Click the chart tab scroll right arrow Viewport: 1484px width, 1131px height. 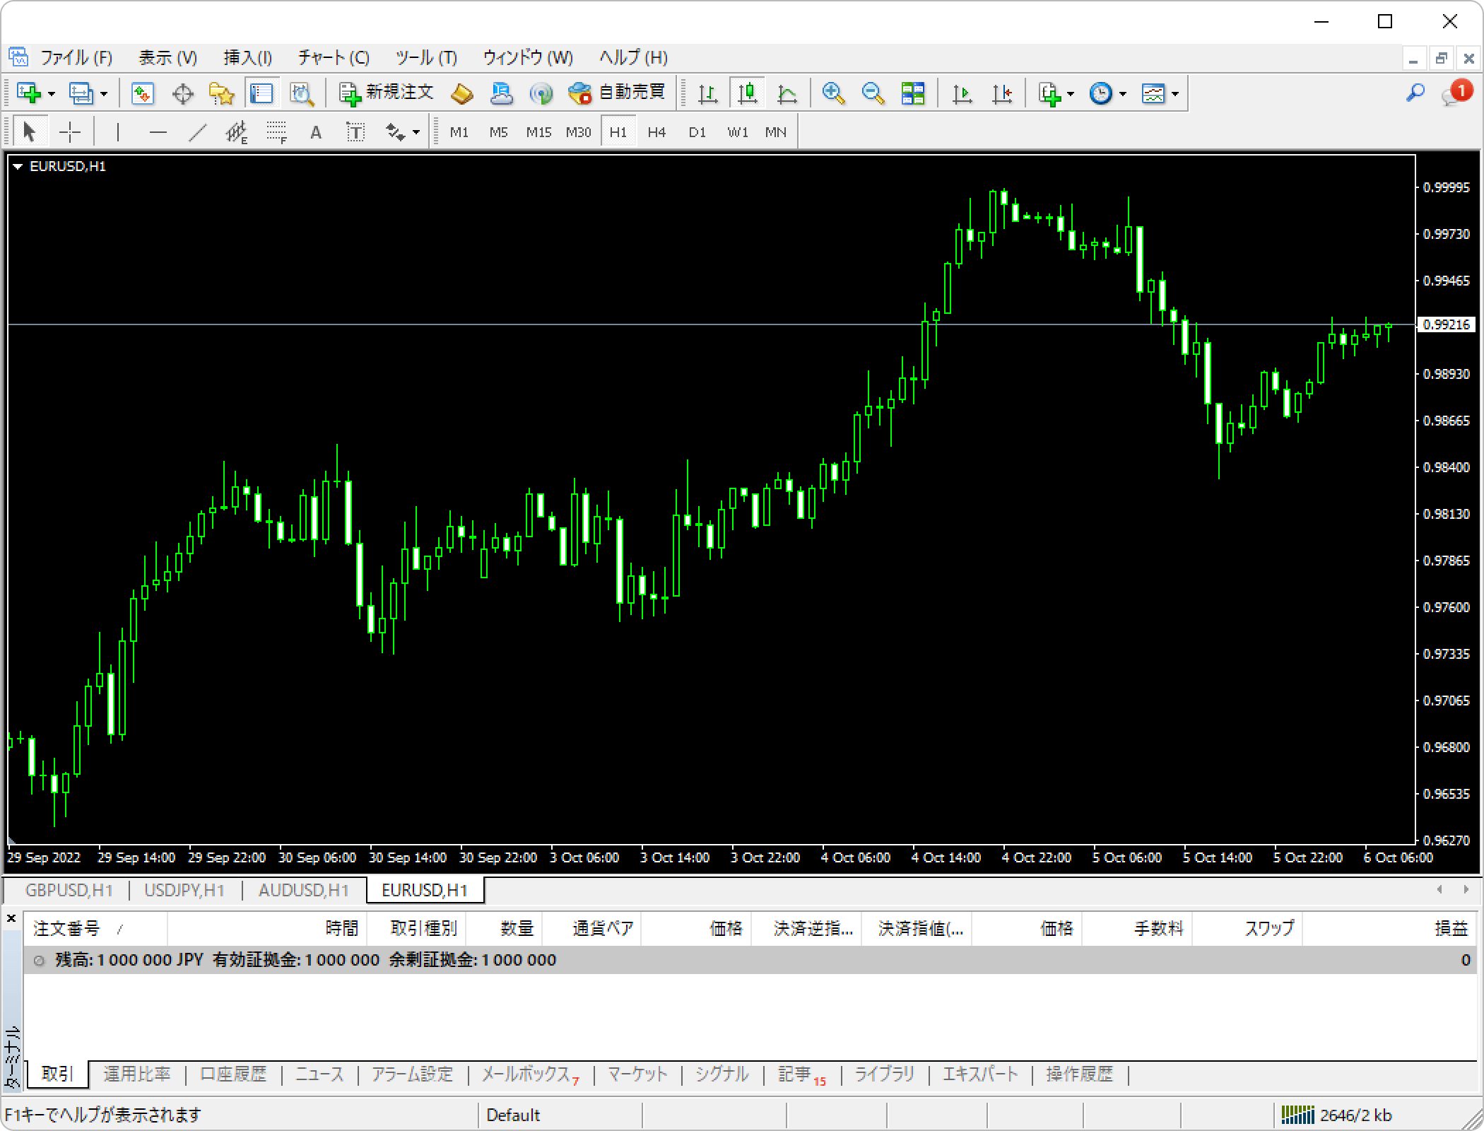(x=1465, y=890)
